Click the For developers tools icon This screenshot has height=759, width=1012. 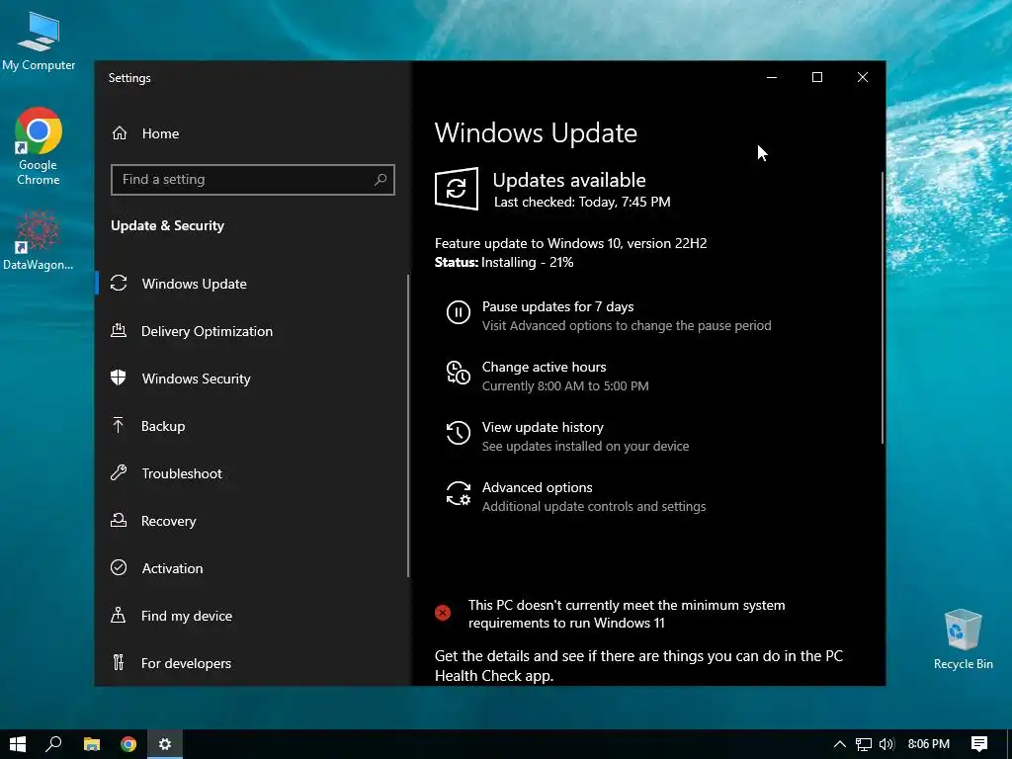click(119, 662)
